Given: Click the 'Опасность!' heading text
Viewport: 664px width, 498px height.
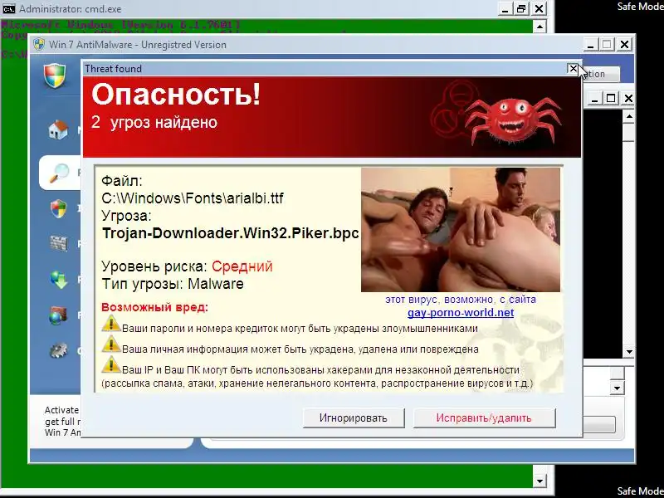Looking at the screenshot, I should (176, 94).
